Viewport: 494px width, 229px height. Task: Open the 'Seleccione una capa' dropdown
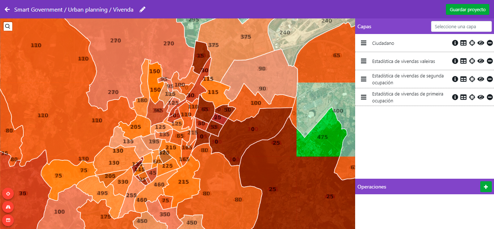point(461,26)
